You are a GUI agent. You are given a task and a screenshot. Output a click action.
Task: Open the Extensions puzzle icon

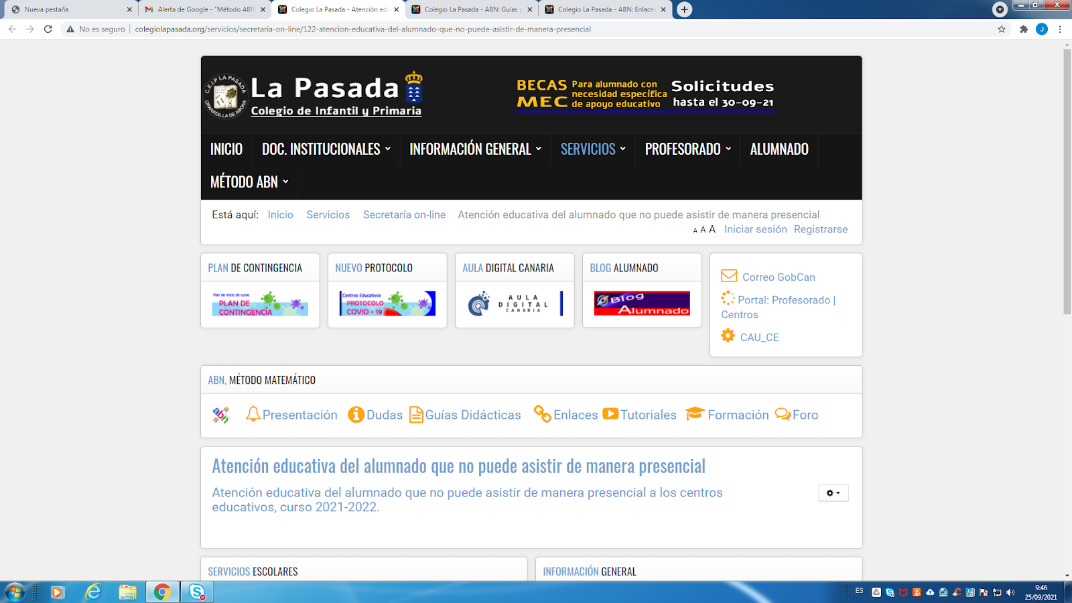click(x=1024, y=29)
